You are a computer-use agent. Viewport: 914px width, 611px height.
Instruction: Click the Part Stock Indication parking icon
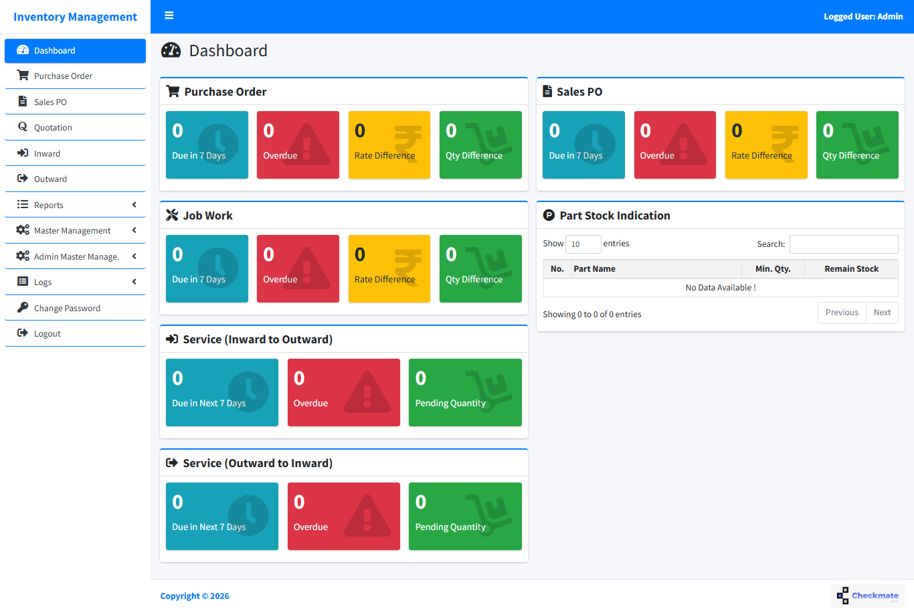(549, 215)
